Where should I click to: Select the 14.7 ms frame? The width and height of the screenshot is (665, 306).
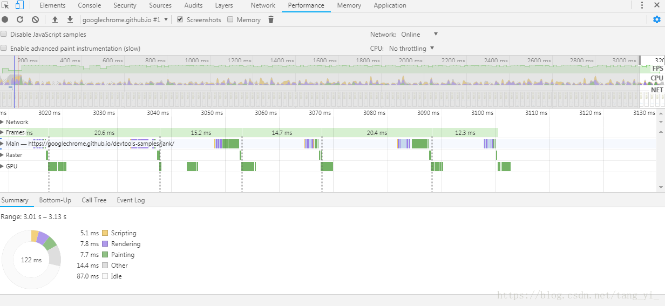[282, 132]
